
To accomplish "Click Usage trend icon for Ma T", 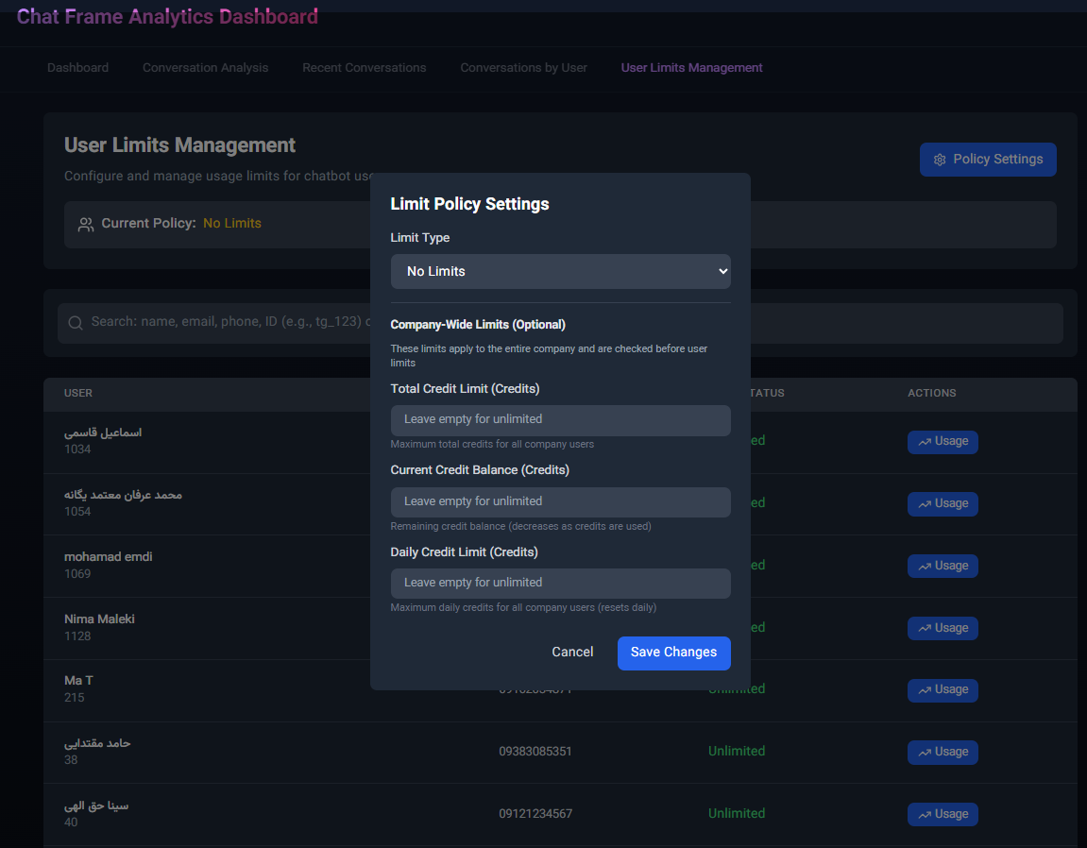I will pos(924,690).
